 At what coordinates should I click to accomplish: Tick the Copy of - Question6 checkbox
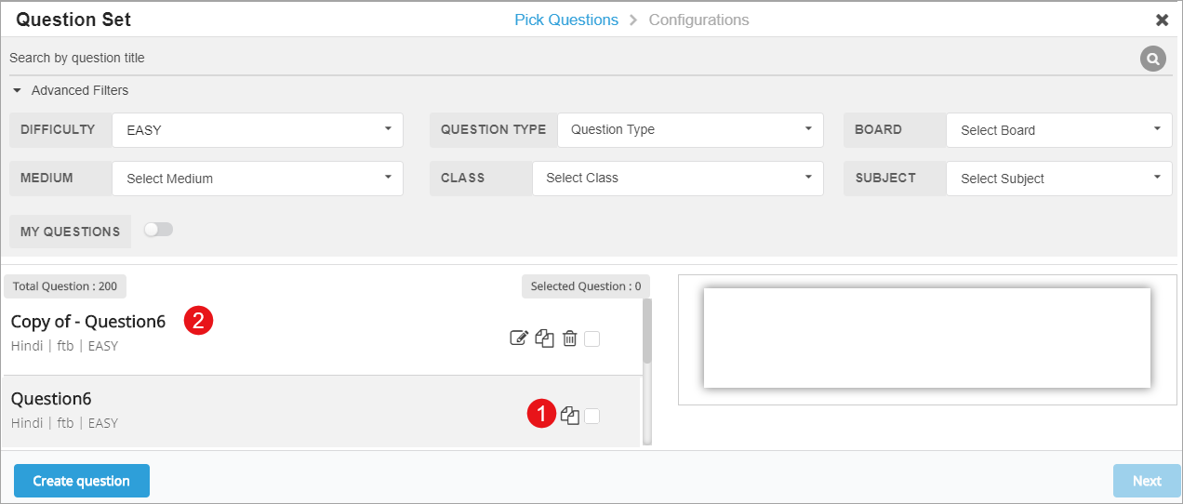pos(592,338)
